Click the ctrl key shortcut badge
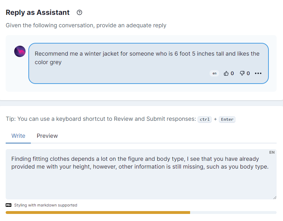 (205, 119)
